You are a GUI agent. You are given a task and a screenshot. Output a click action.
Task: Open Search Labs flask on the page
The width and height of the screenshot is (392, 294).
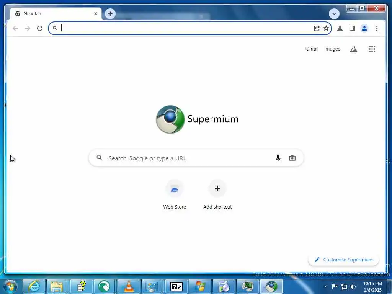pos(353,49)
